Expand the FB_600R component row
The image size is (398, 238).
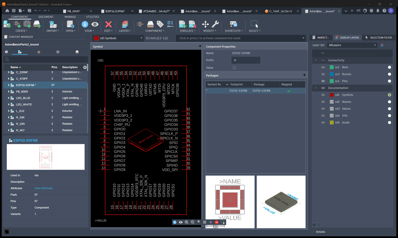[x=9, y=92]
